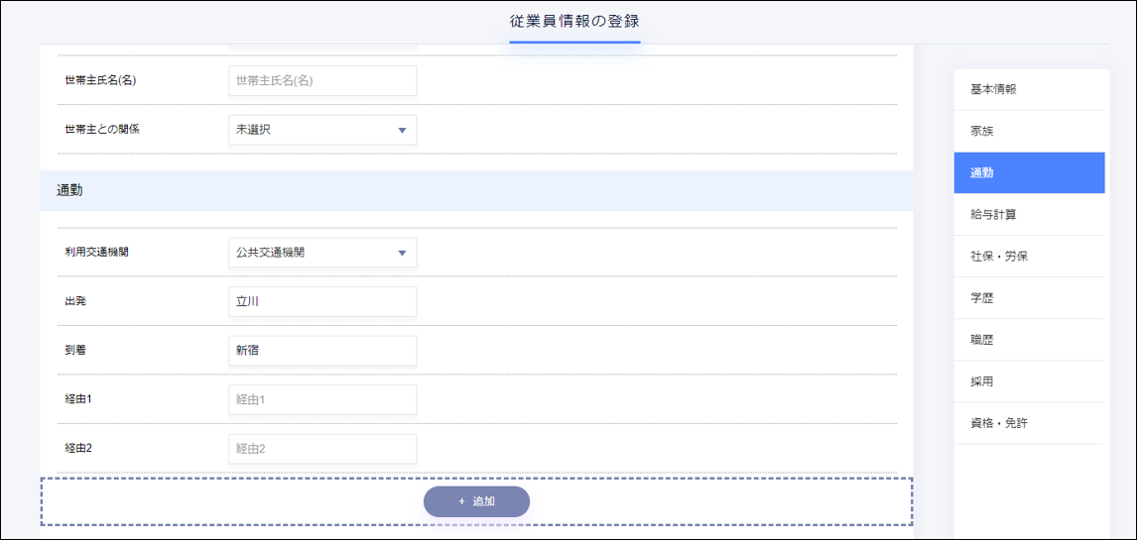Click the 到着 field containing 新宿
Viewport: 1137px width, 540px height.
322,351
